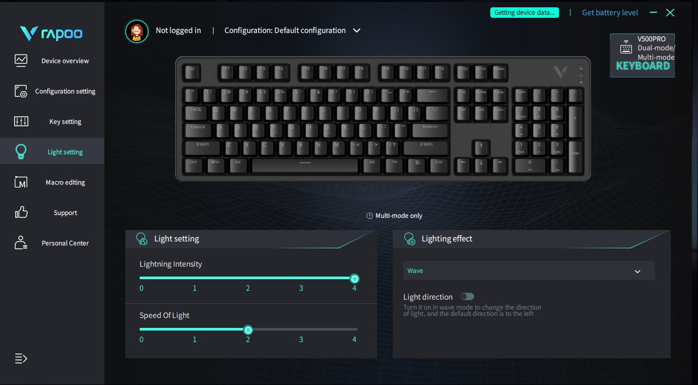Click Get battery level link
This screenshot has height=385, width=698.
pyautogui.click(x=610, y=13)
